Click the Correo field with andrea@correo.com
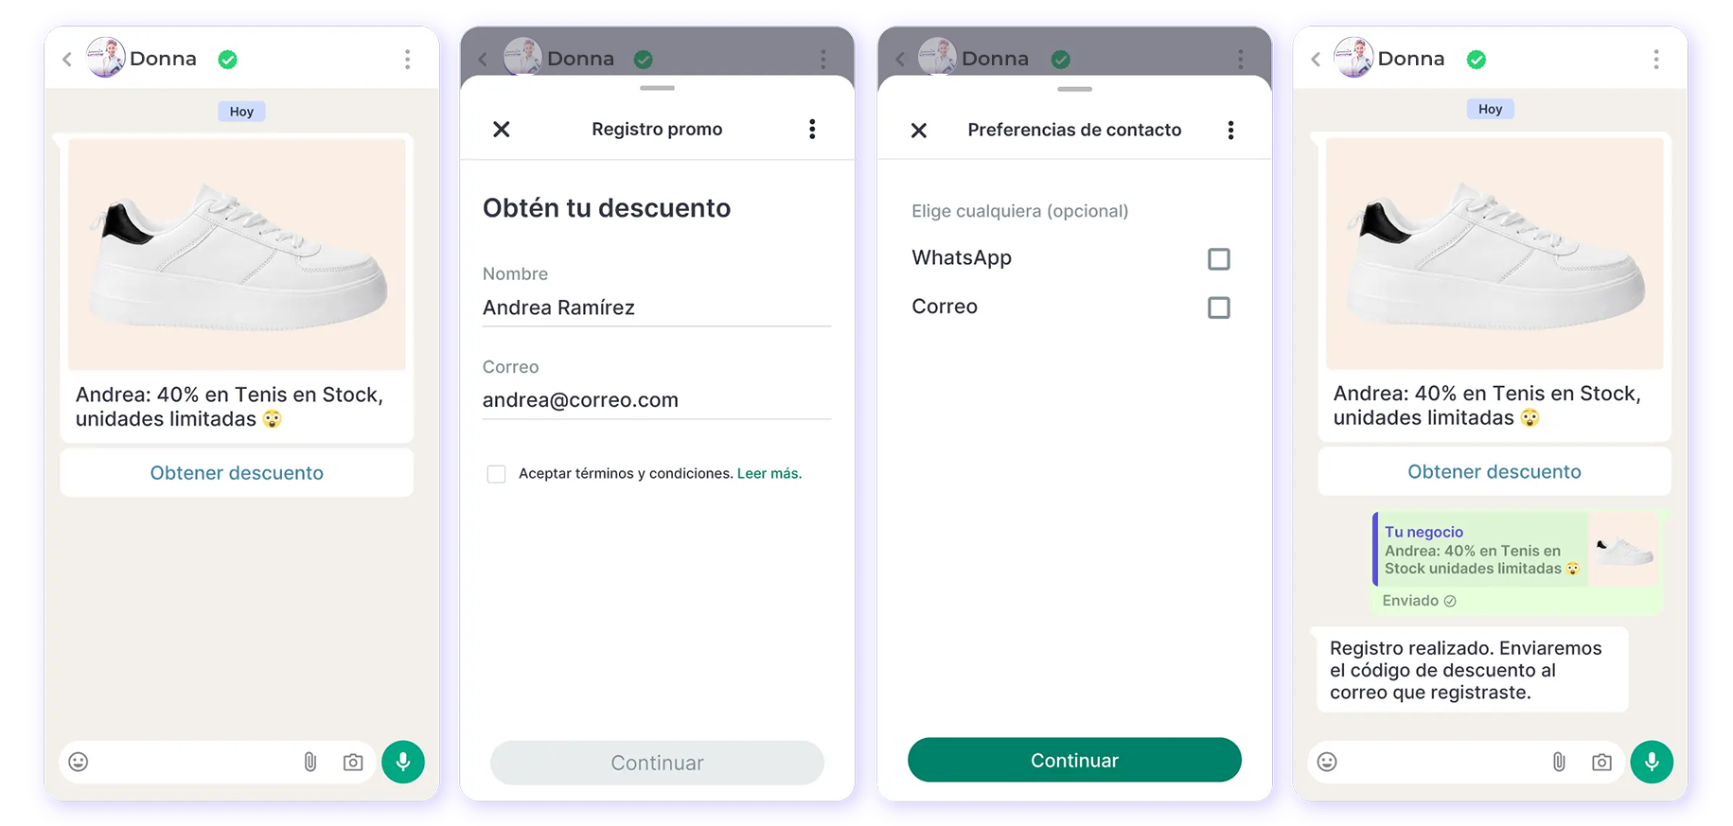Screen dimensions: 1733x826 [657, 400]
